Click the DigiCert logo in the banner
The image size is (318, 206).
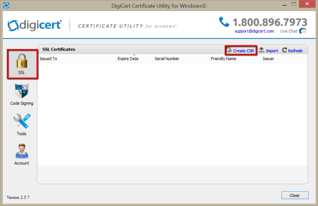(35, 25)
